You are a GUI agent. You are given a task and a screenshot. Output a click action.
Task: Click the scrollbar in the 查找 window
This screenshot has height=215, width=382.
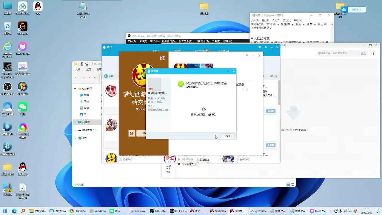(x=279, y=93)
